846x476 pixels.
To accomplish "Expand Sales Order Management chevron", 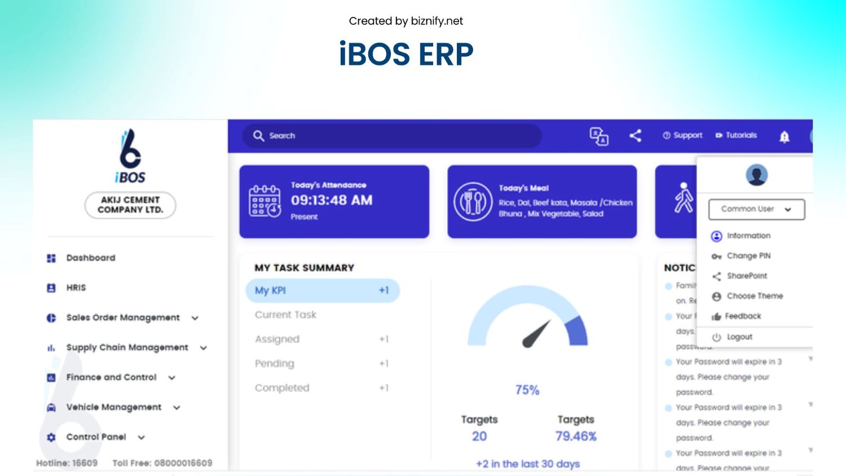I will pos(195,318).
